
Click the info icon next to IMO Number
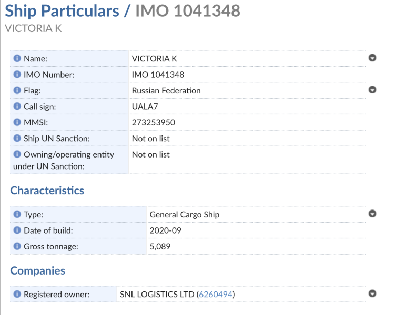point(17,75)
